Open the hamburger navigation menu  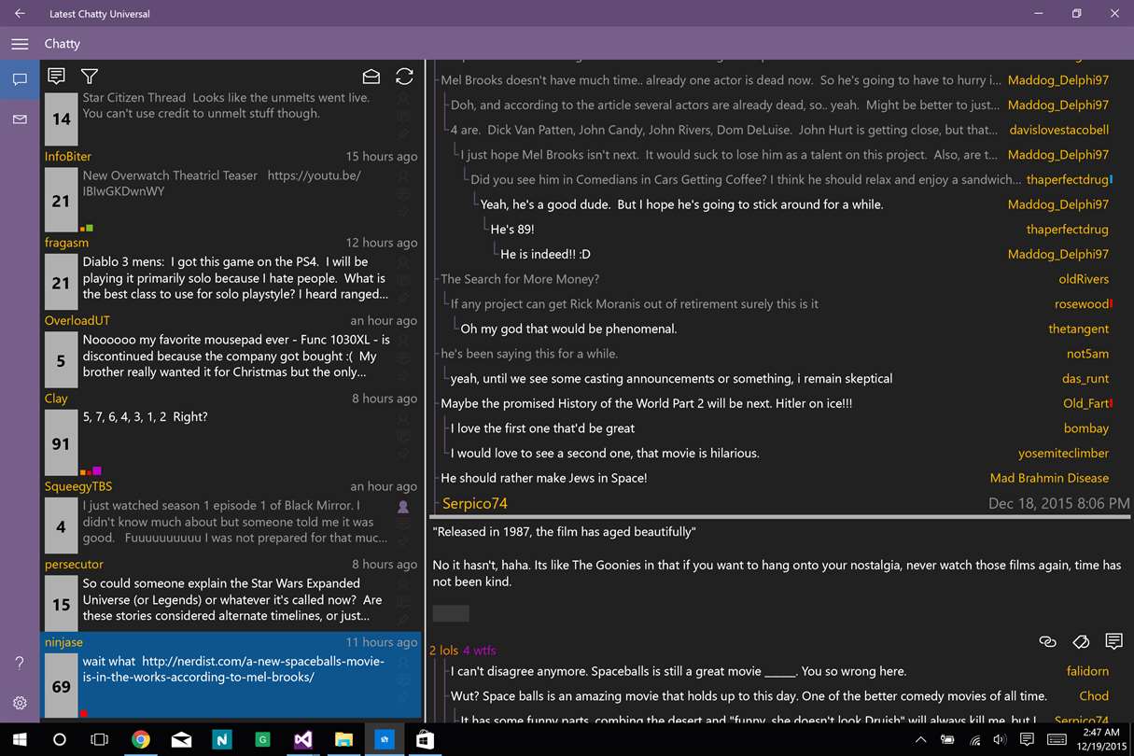coord(20,44)
